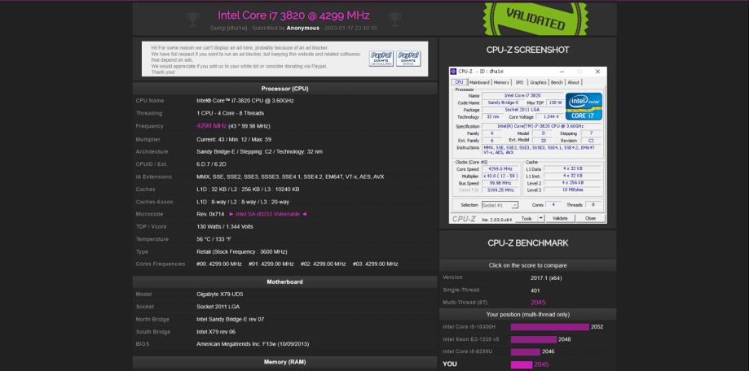
Task: Click the CPUID value 6.D.7 / 6.2D
Action: [x=211, y=164]
